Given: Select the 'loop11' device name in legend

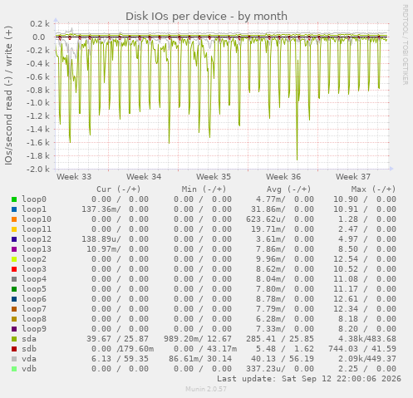Looking at the screenshot, I should pyautogui.click(x=37, y=229).
